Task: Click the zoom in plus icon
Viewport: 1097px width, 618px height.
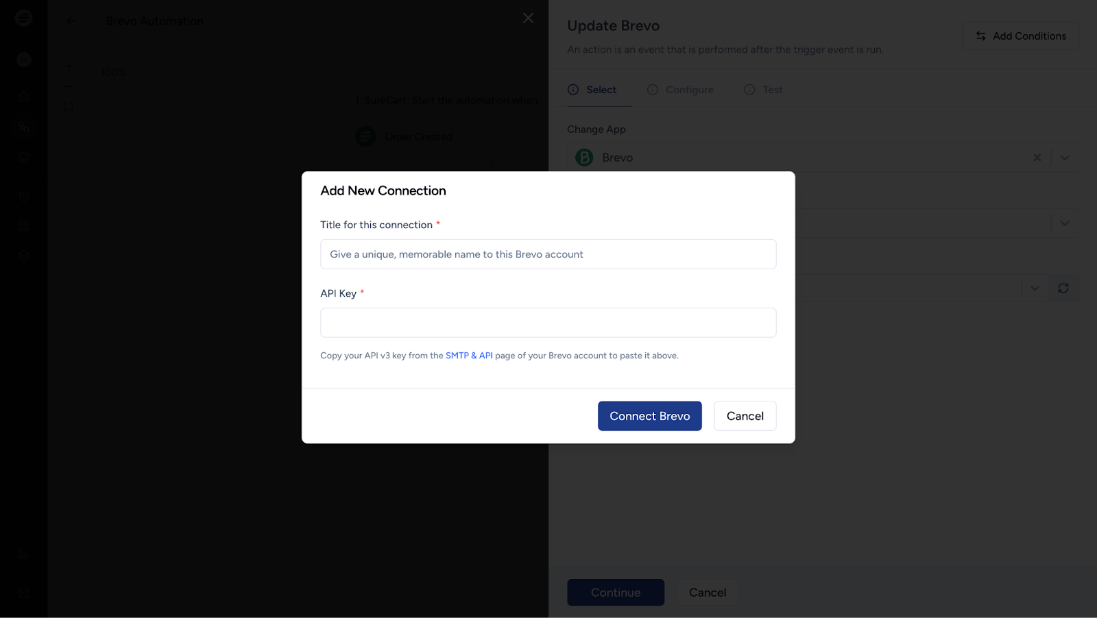Action: [x=69, y=66]
